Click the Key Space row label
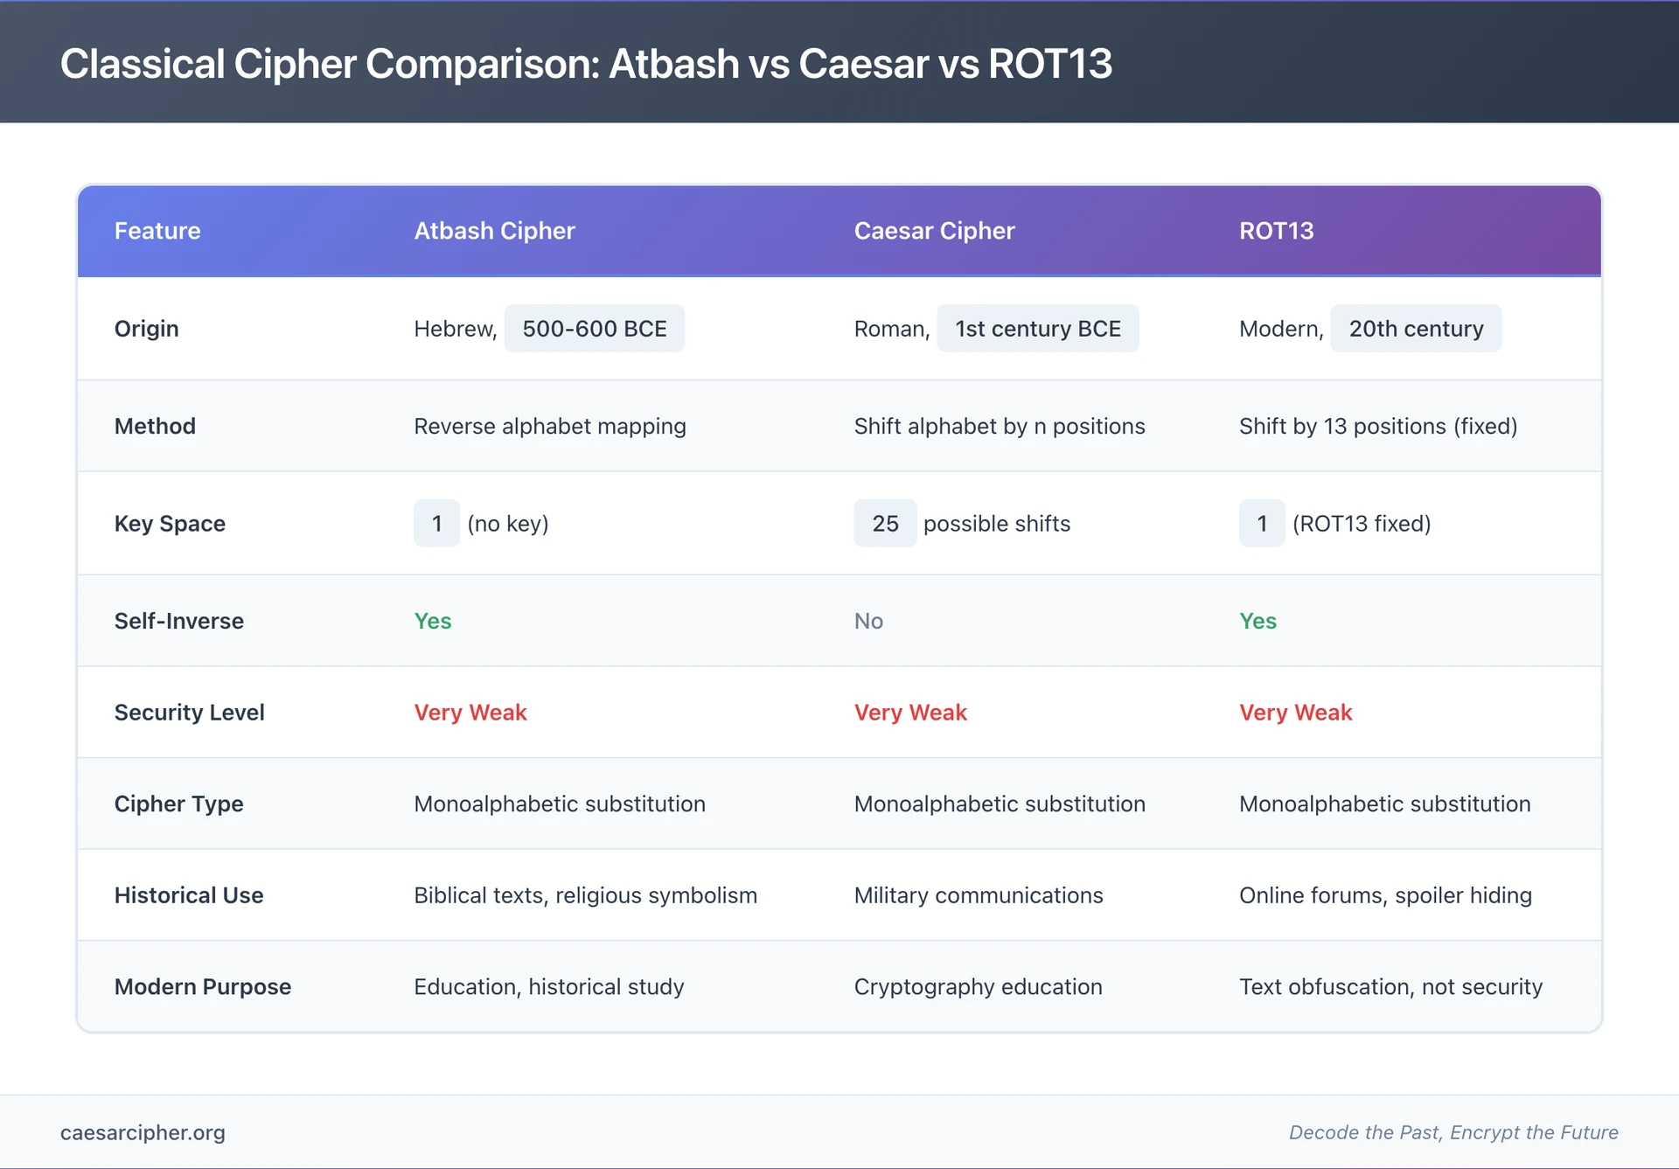 click(170, 523)
